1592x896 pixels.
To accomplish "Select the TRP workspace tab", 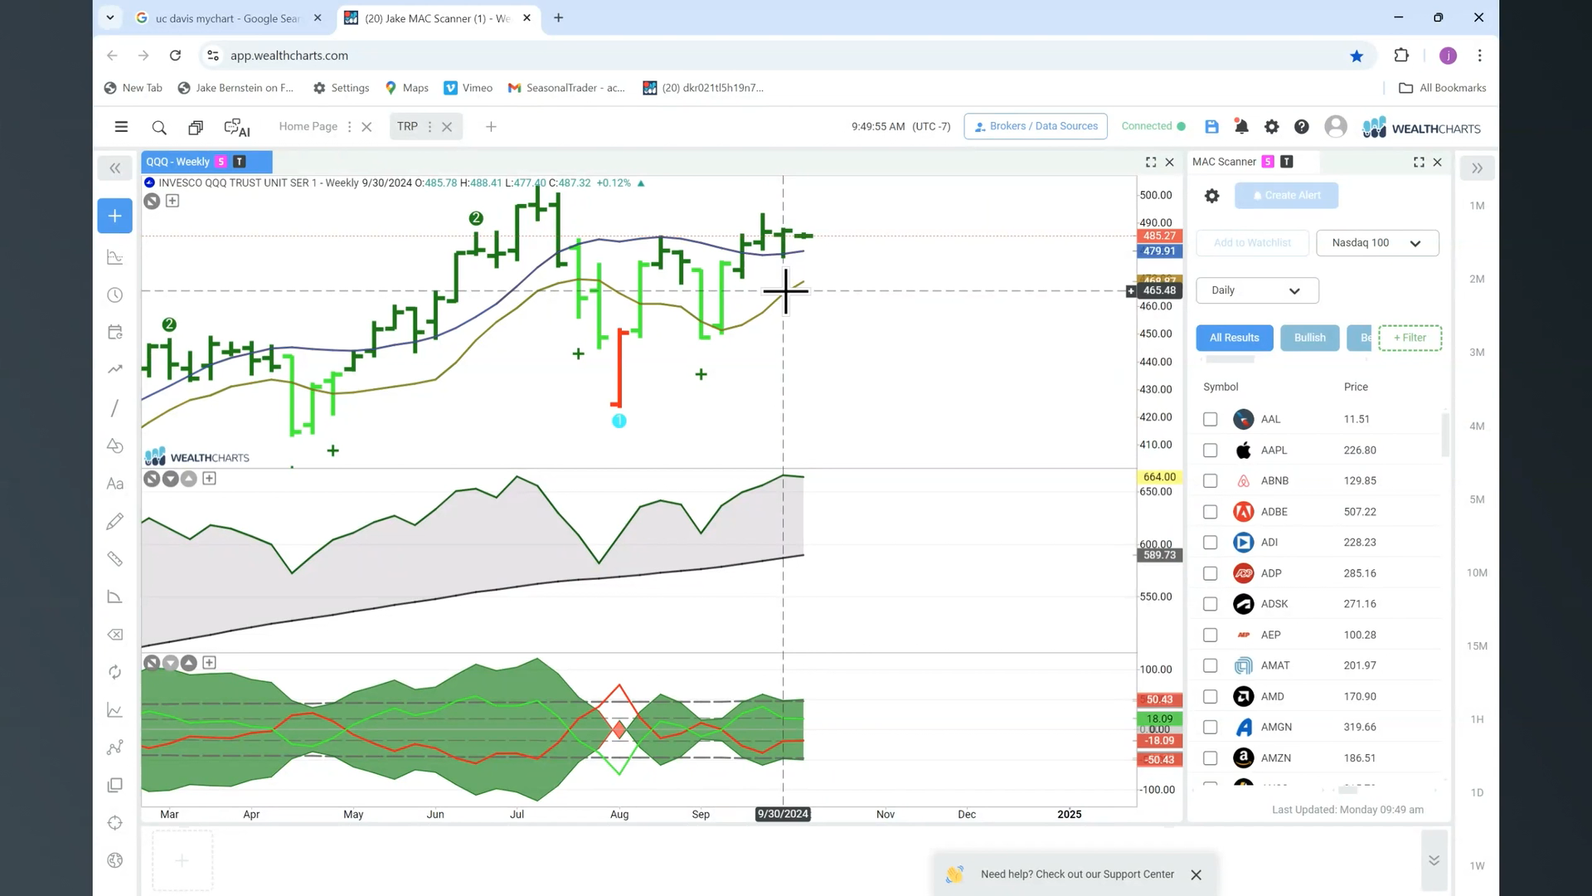I will pyautogui.click(x=407, y=127).
